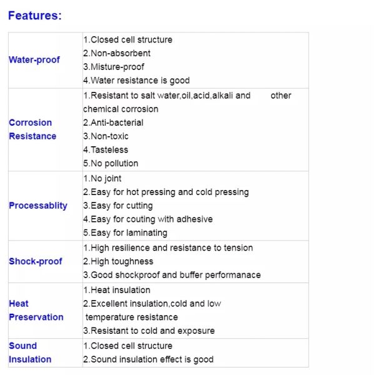This screenshot has width=375, height=375.
Task: Click the High toughness feature text
Action: (x=118, y=261)
